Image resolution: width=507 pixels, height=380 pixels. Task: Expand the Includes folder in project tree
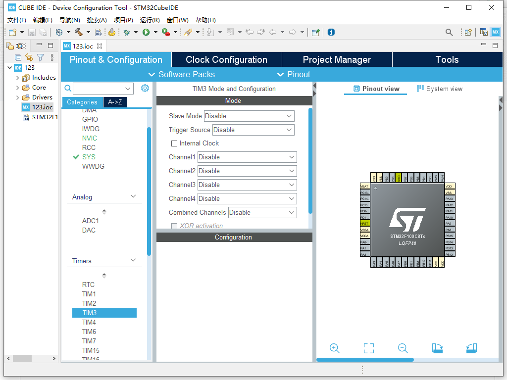click(x=17, y=78)
